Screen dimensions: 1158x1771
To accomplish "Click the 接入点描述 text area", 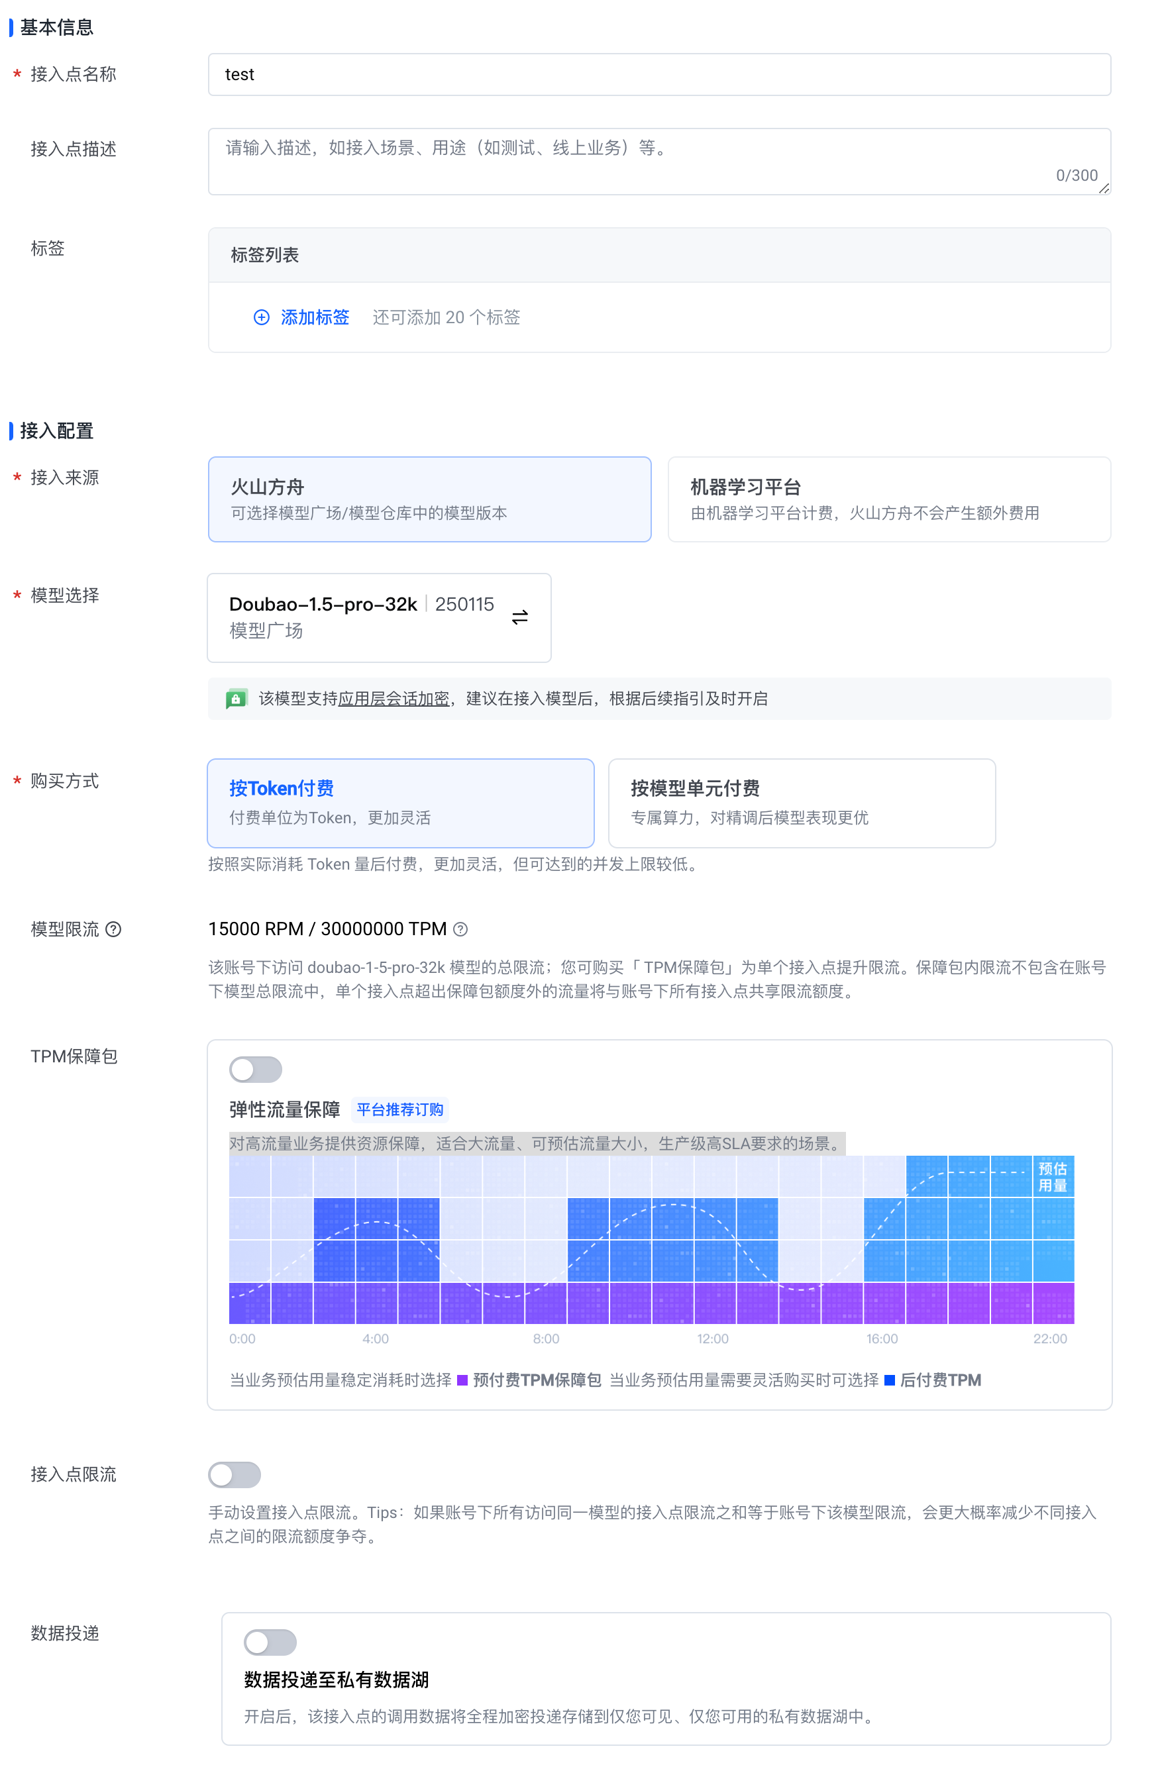I will pyautogui.click(x=659, y=162).
